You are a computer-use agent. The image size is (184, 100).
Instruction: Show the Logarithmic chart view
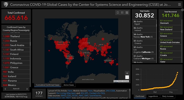153,96
